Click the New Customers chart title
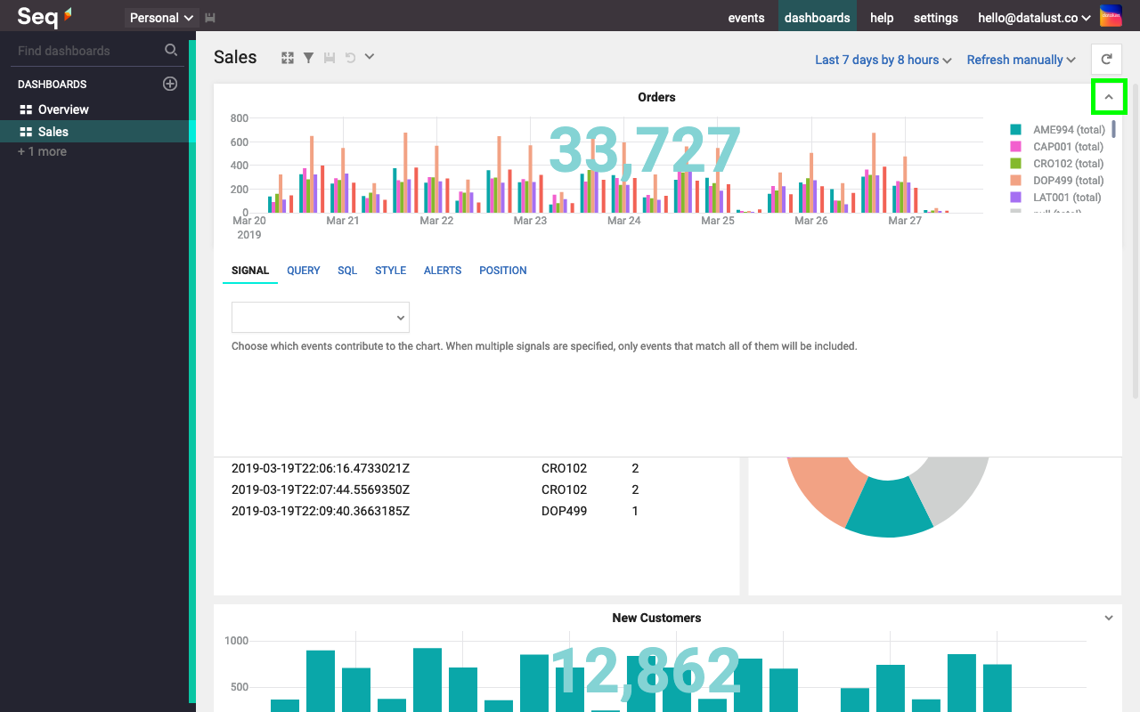 [656, 618]
